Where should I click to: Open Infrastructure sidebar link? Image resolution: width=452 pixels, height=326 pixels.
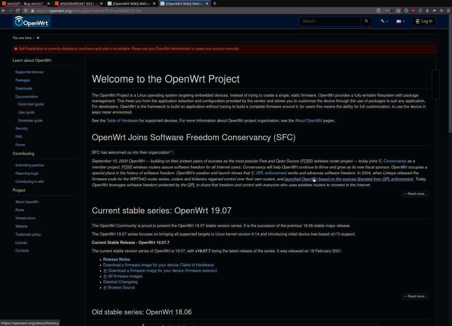tap(25, 218)
